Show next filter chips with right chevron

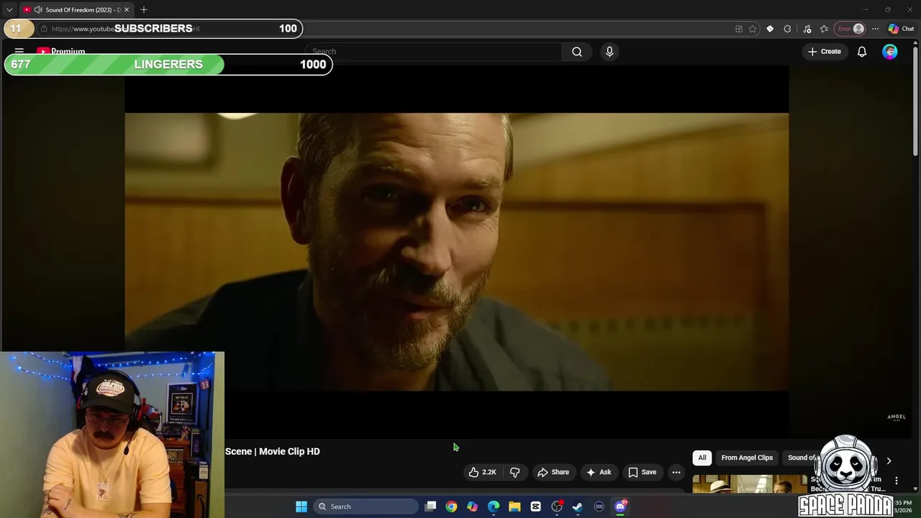889,461
